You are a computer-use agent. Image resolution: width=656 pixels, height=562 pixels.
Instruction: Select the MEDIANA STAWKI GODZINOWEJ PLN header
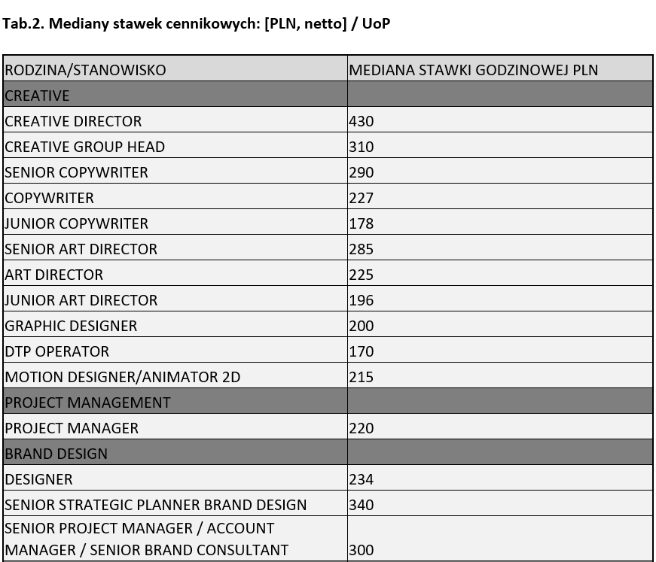473,70
